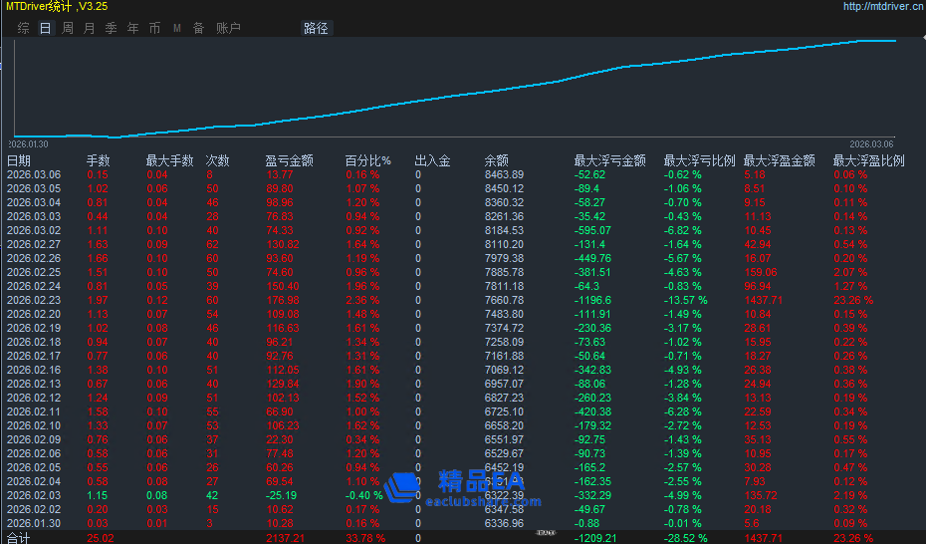
Task: Select the 2026.03.06 date row
Action: point(34,174)
